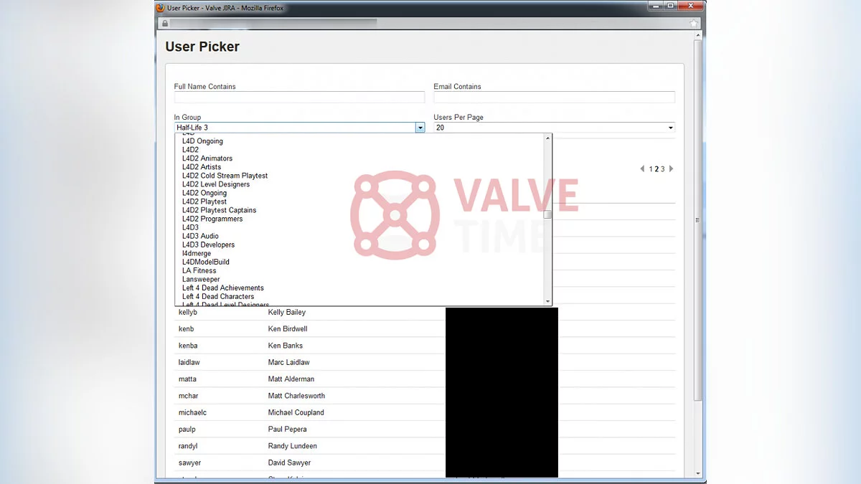Maximize the Firefox window
861x484 pixels.
tap(670, 6)
